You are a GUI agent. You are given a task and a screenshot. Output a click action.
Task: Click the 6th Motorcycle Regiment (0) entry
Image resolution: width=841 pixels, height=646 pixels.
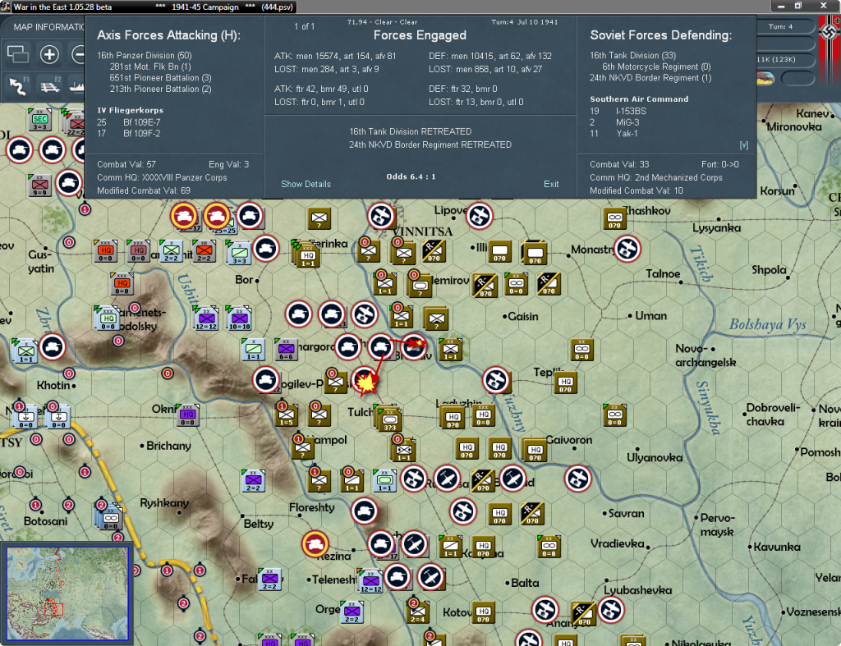coord(656,66)
